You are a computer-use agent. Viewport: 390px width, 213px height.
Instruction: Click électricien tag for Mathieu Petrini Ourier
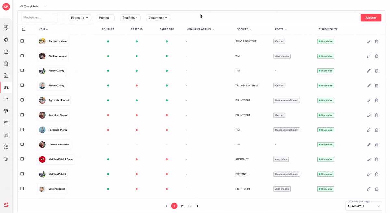(281, 159)
